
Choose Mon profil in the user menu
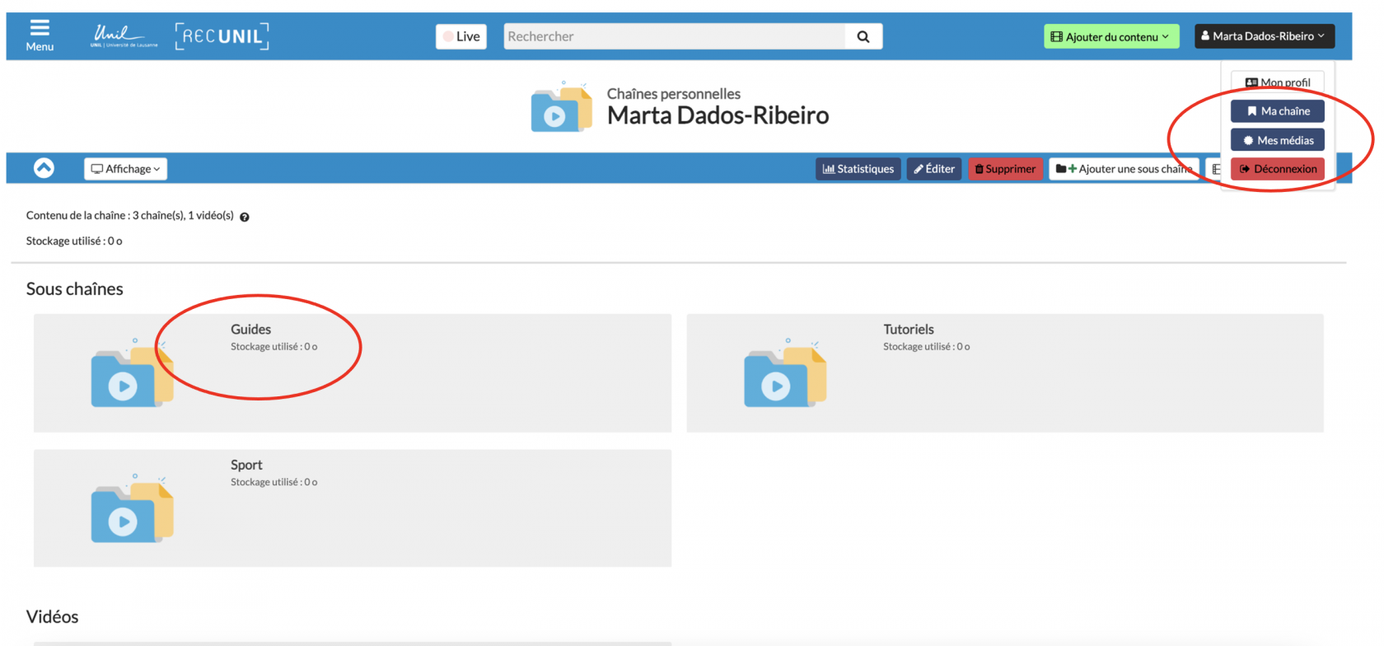tap(1277, 82)
